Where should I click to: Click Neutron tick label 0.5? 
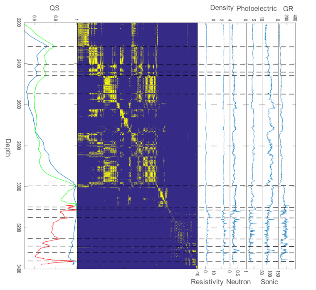pos(237,273)
